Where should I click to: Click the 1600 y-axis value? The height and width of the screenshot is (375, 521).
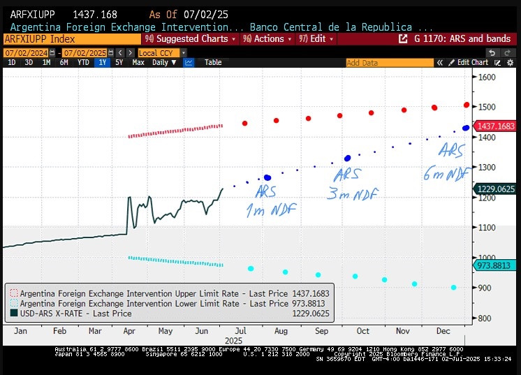click(x=487, y=77)
